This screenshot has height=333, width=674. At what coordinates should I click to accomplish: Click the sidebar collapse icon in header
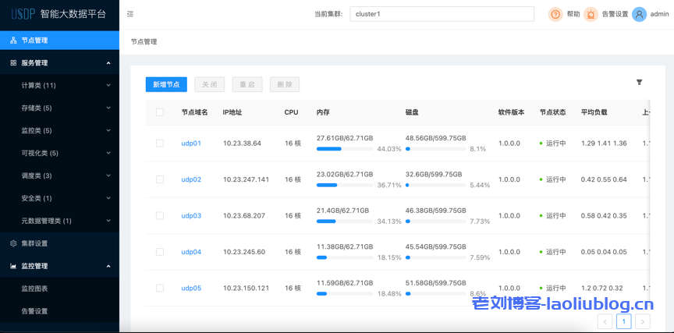pyautogui.click(x=130, y=14)
